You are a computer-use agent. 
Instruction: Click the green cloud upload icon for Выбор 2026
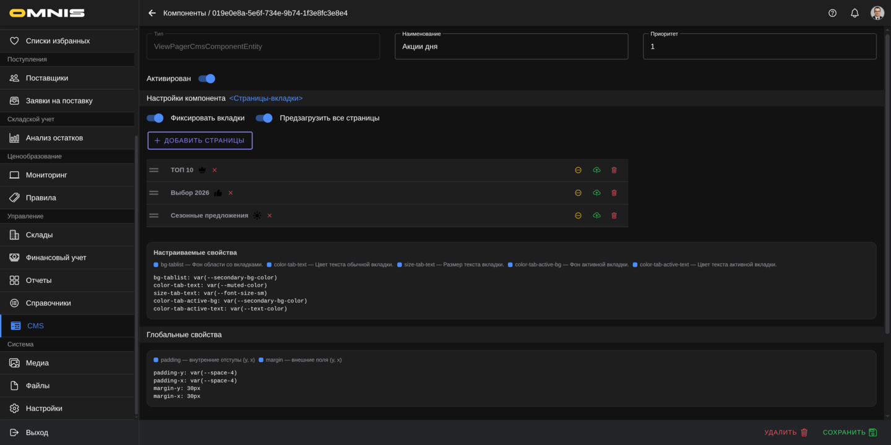pos(596,193)
